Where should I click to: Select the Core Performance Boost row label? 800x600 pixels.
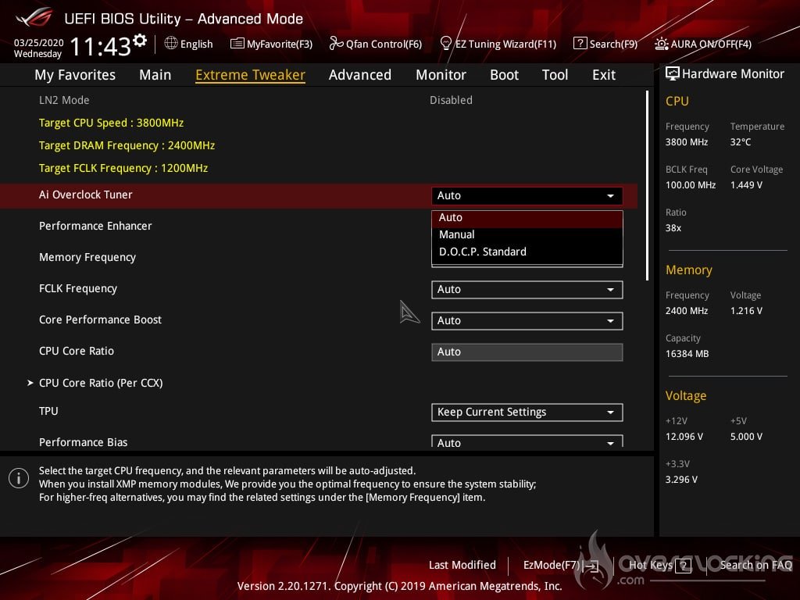[x=100, y=320]
